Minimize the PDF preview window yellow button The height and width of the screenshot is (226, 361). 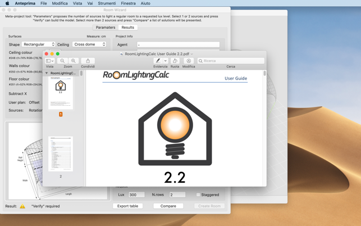[x=52, y=54]
